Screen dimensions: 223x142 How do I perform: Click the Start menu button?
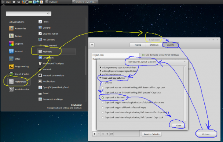pyautogui.click(x=6, y=2)
